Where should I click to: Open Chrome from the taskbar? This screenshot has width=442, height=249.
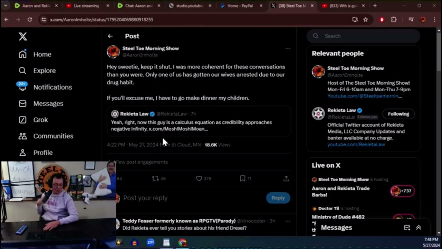point(183,242)
